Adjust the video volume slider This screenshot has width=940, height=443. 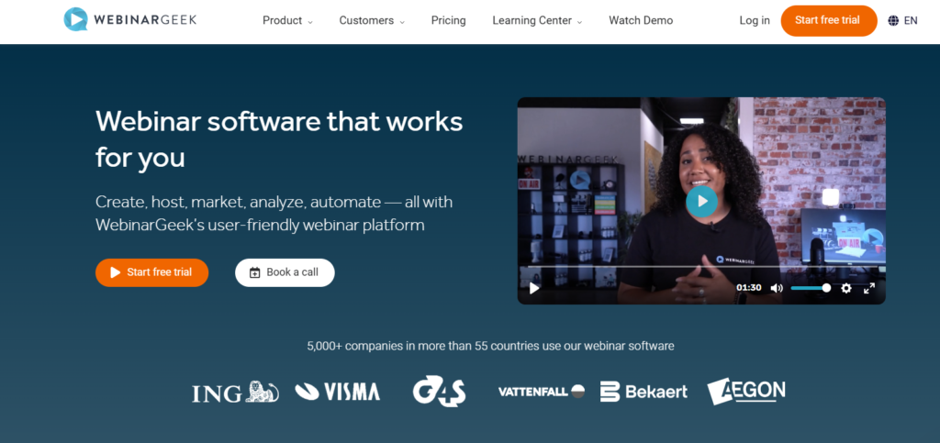(810, 288)
